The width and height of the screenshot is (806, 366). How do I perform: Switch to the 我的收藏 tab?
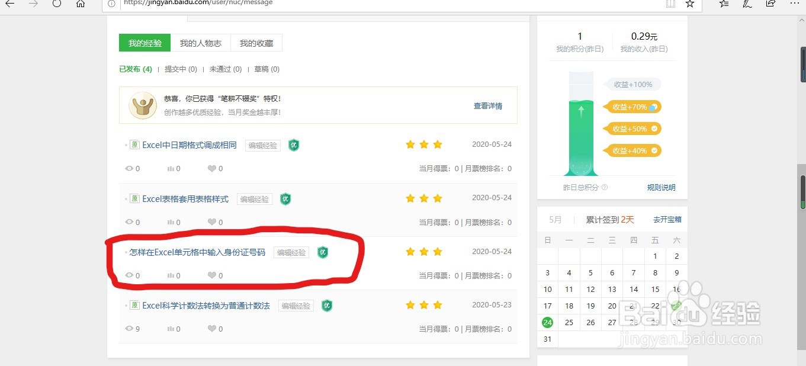256,43
